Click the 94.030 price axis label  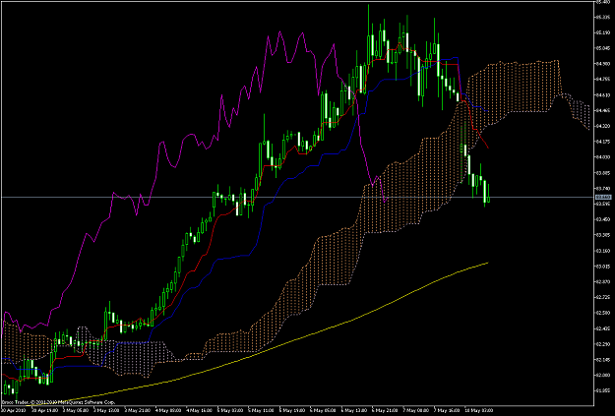[x=603, y=156]
